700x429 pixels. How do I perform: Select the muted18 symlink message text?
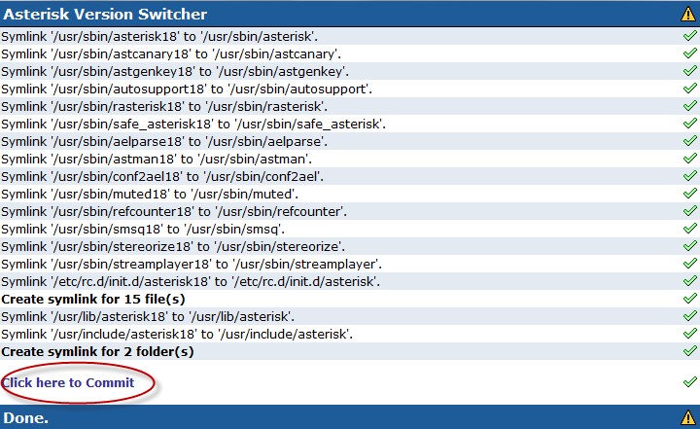point(150,194)
